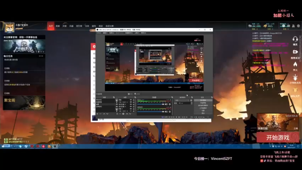This screenshot has width=302, height=170.
Task: Open first mixer track gear settings
Action: [x=170, y=104]
